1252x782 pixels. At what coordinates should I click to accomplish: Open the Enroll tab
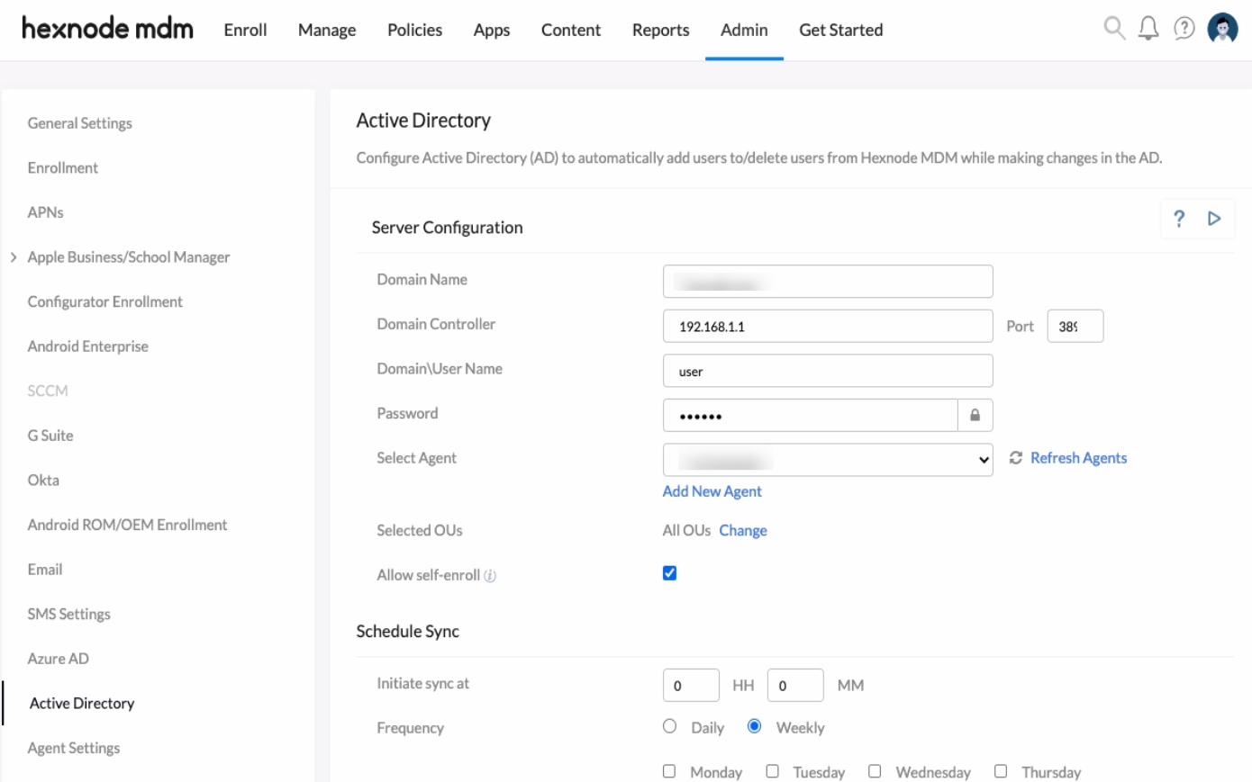245,30
